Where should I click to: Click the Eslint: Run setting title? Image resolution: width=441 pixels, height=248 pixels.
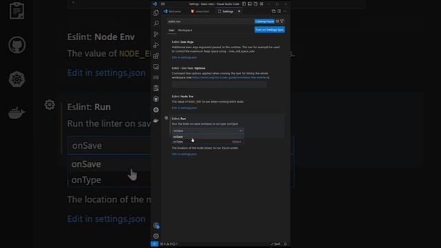click(x=179, y=118)
